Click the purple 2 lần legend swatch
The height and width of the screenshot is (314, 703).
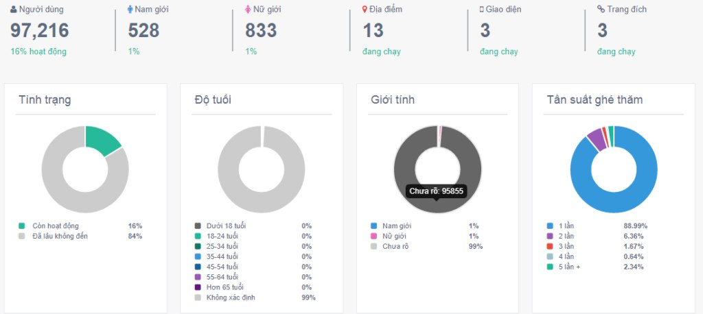(550, 236)
